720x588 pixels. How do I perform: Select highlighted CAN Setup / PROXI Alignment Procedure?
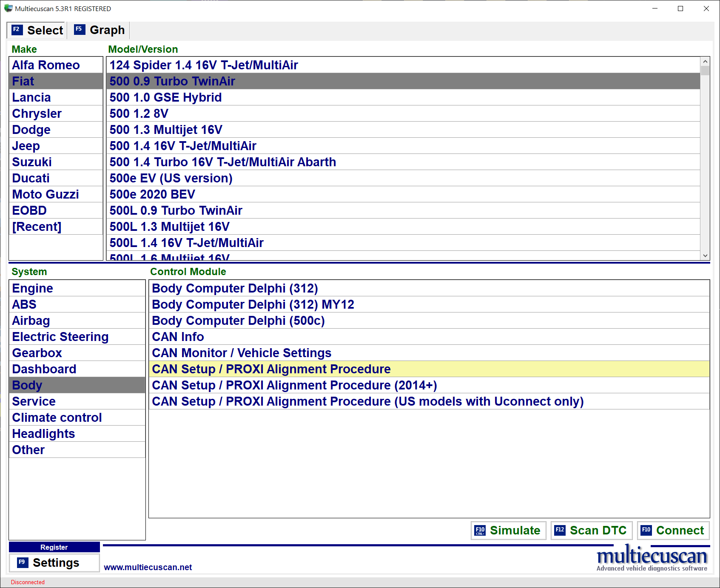tap(429, 369)
